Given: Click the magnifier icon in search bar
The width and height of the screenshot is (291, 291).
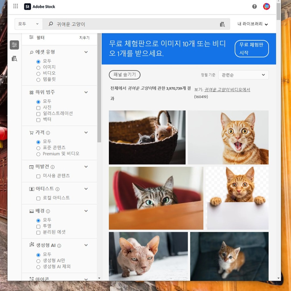Looking at the screenshot, I should [x=51, y=24].
